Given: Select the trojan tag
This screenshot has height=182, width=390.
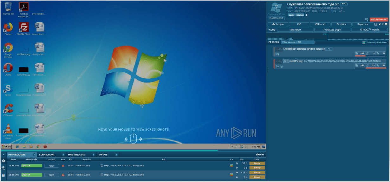Looking at the screenshot, I should [x=291, y=15].
